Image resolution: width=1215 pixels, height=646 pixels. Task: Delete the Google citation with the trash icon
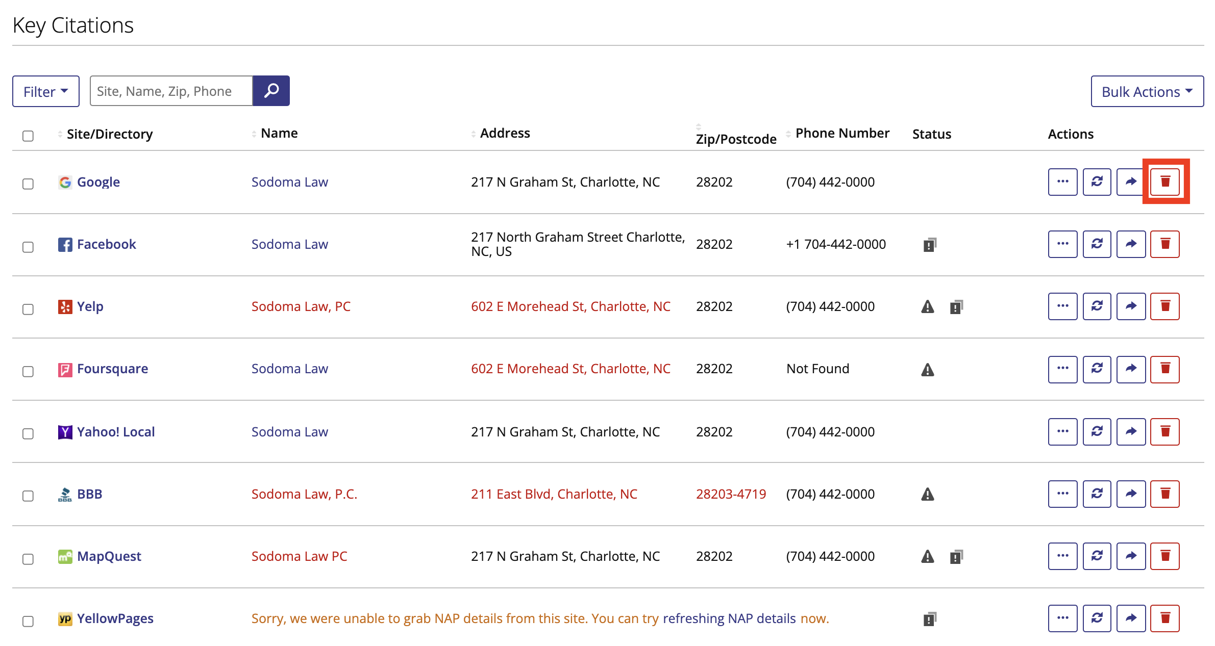pos(1166,182)
